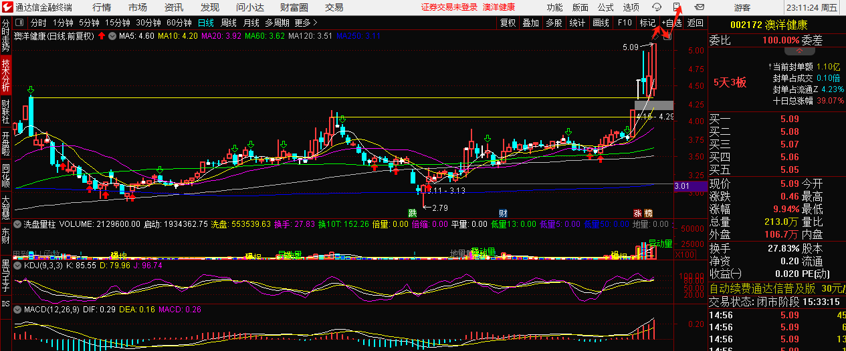Screen dimensions: 846x351
Task: Click the 标记 toolbar button
Action: pyautogui.click(x=647, y=23)
